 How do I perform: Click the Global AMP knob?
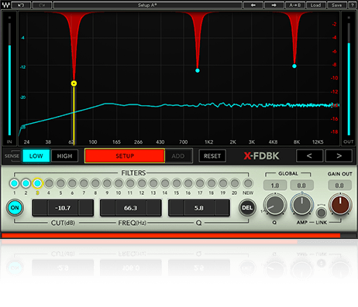(301, 205)
